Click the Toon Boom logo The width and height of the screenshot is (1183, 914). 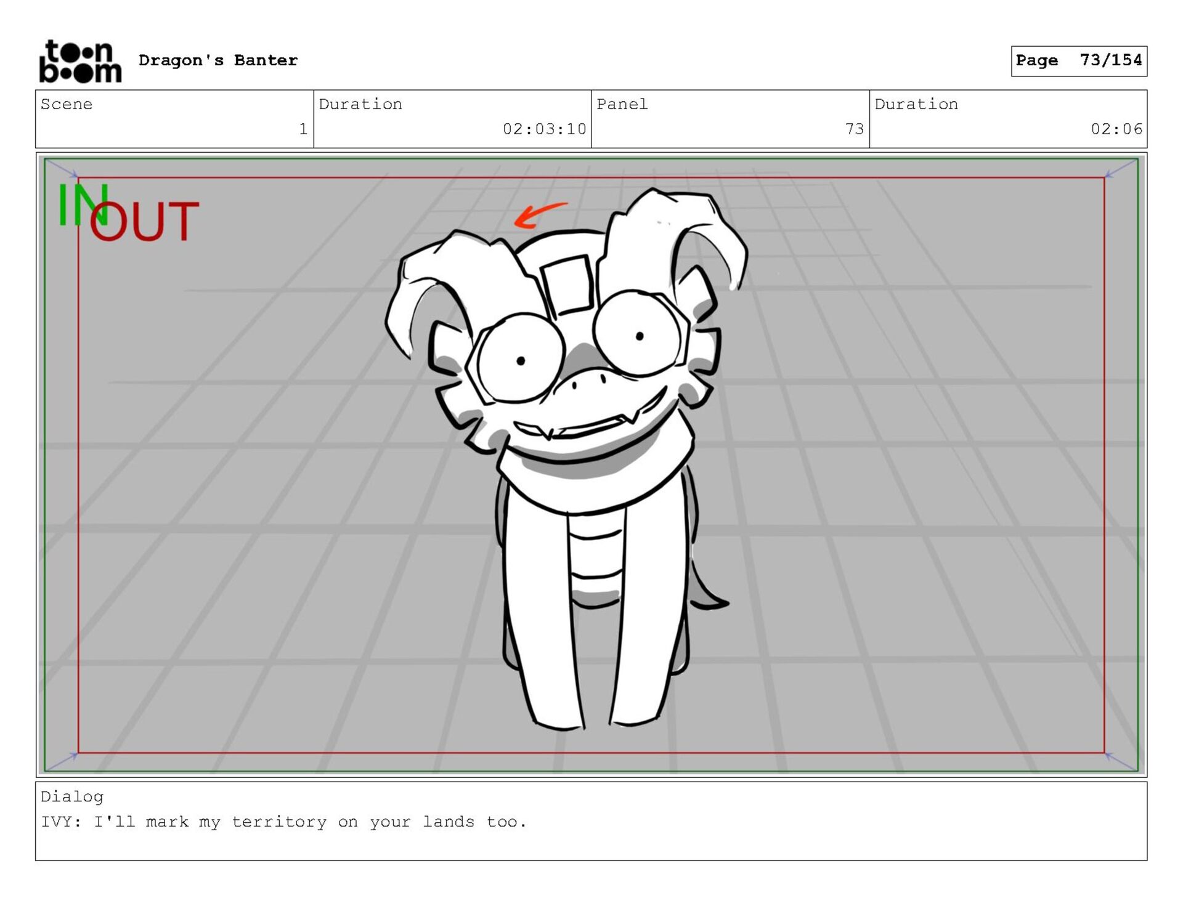(x=80, y=61)
